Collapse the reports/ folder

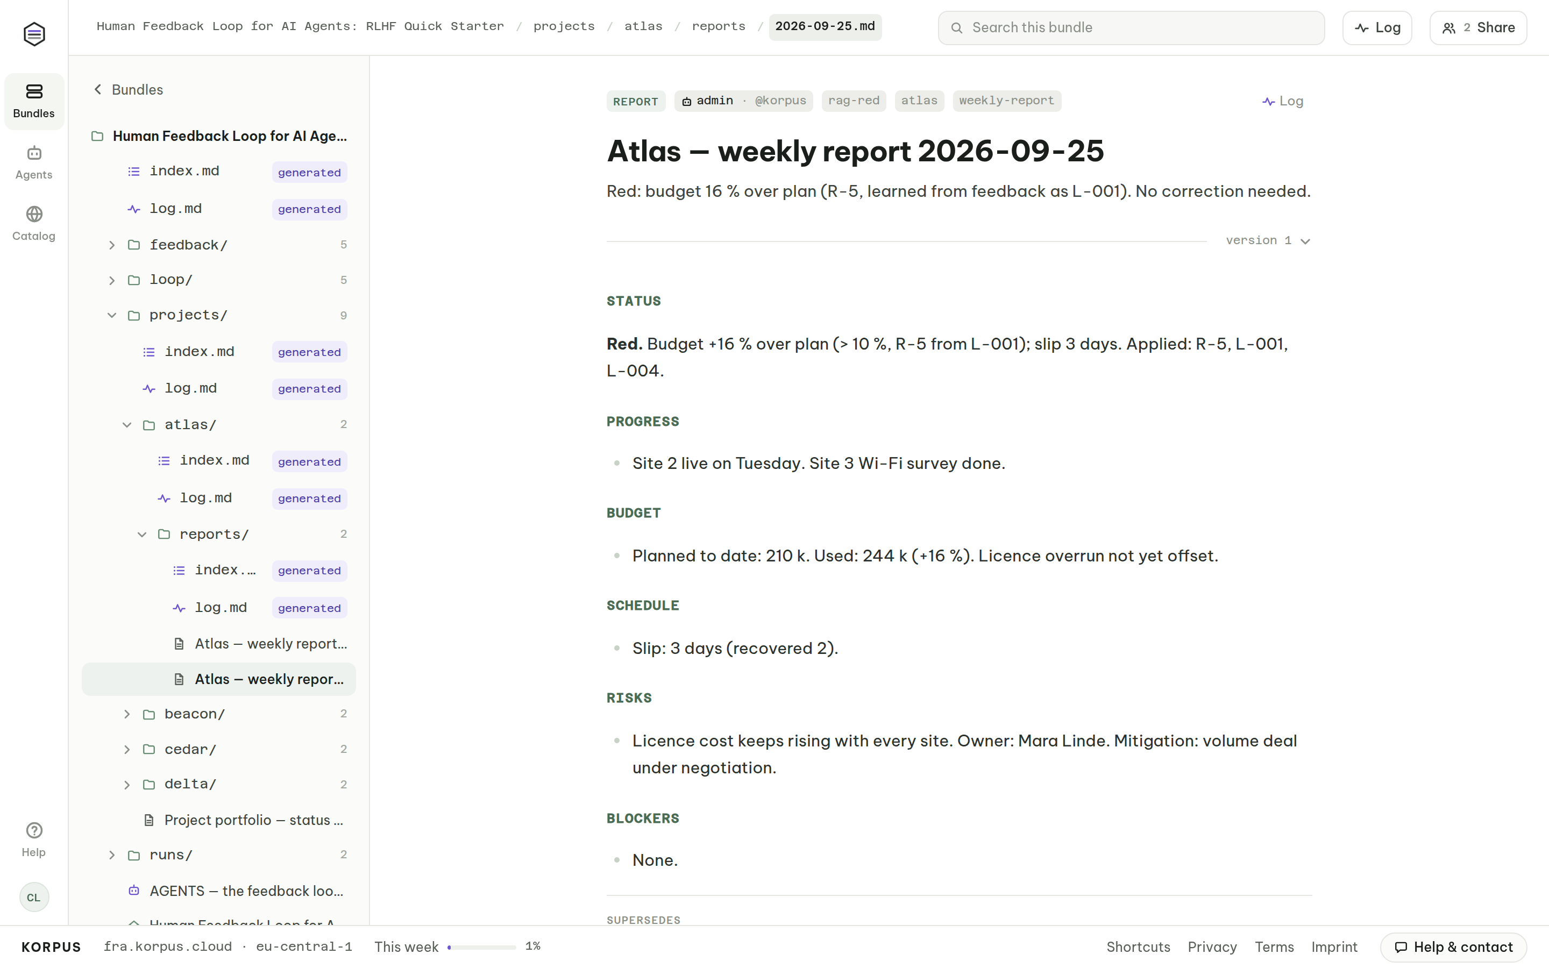(142, 534)
